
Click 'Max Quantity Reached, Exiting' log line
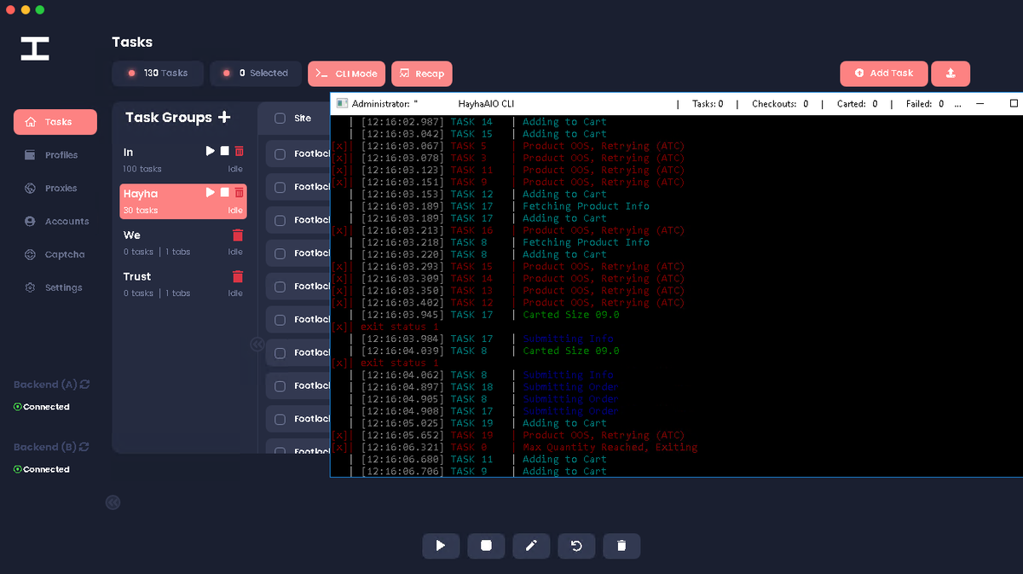tap(610, 447)
